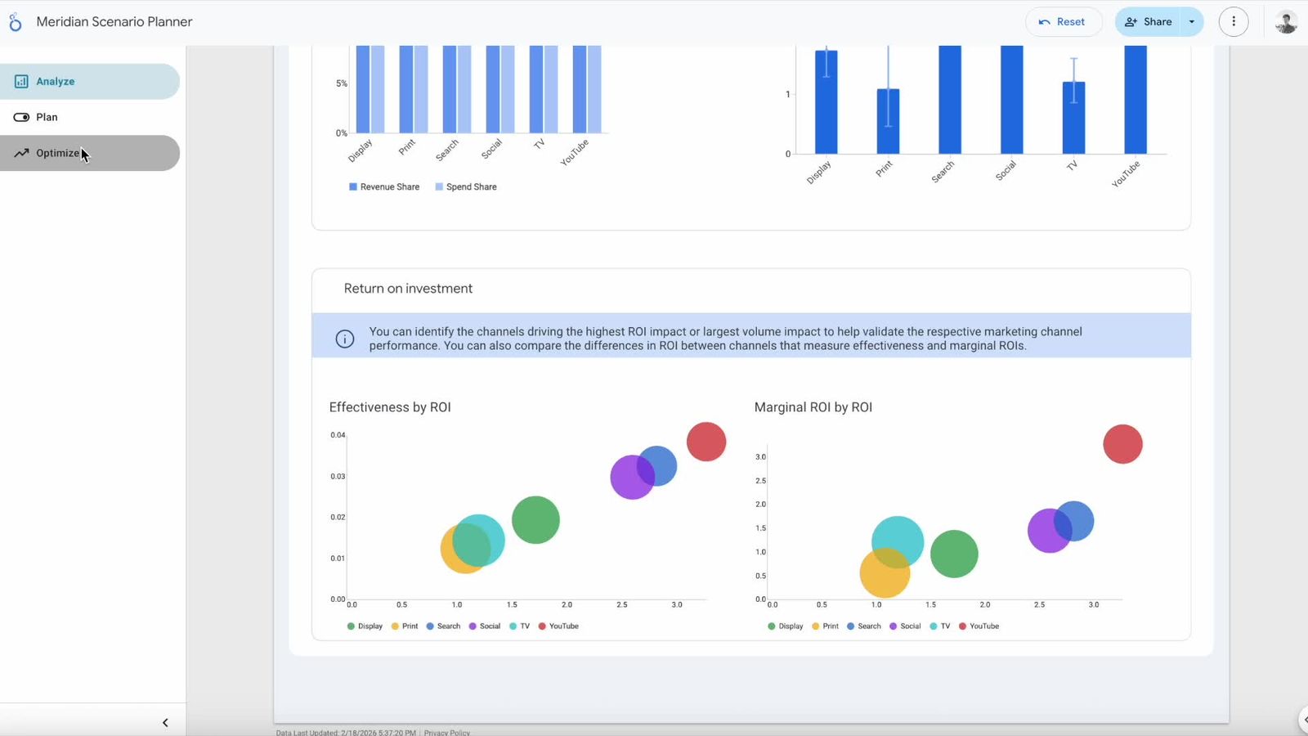Image resolution: width=1308 pixels, height=736 pixels.
Task: Click the undo arrow icon on Reset
Action: 1046,22
